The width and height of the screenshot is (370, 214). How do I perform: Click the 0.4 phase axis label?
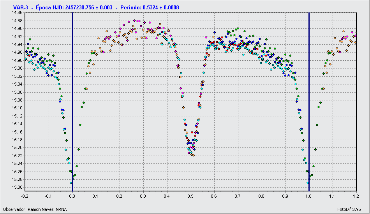click(167, 196)
